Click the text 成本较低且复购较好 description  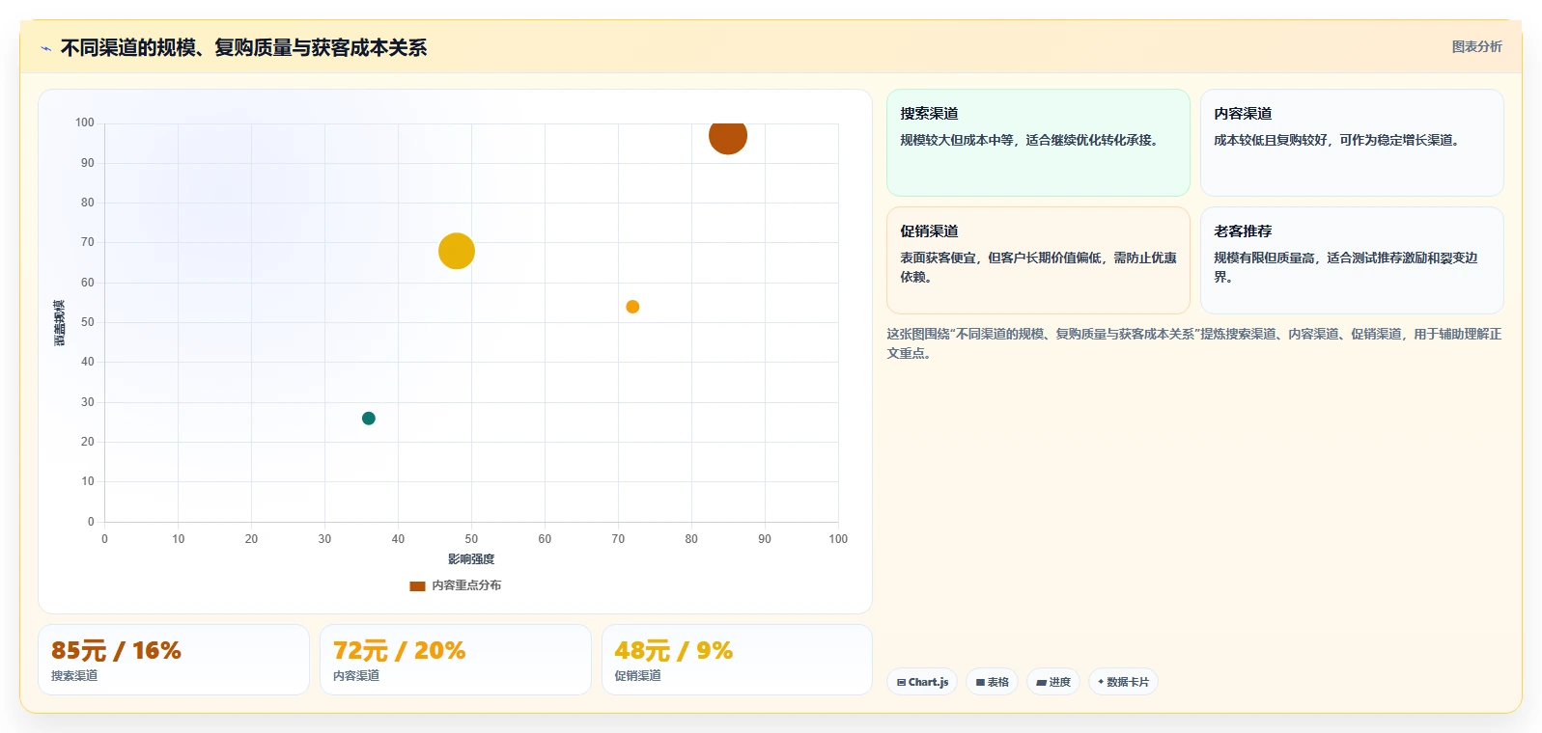coord(1337,140)
